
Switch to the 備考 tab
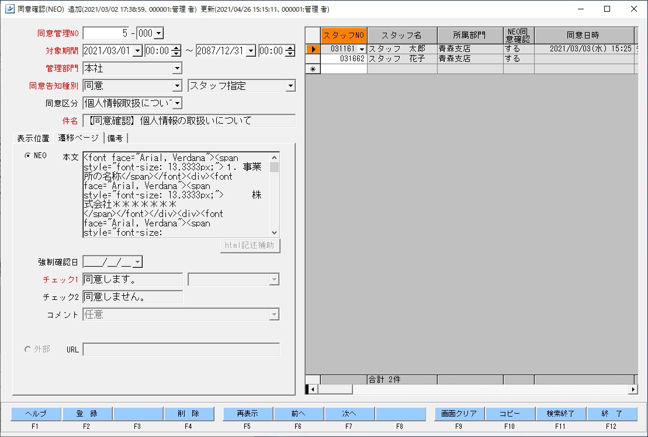(115, 138)
